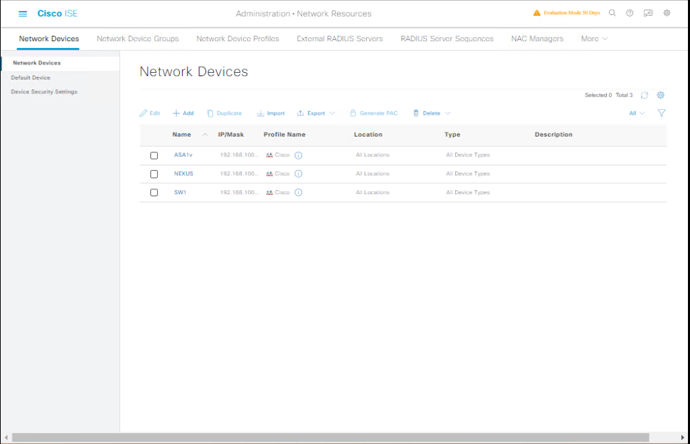Show profile info for ASA1v

coord(299,155)
